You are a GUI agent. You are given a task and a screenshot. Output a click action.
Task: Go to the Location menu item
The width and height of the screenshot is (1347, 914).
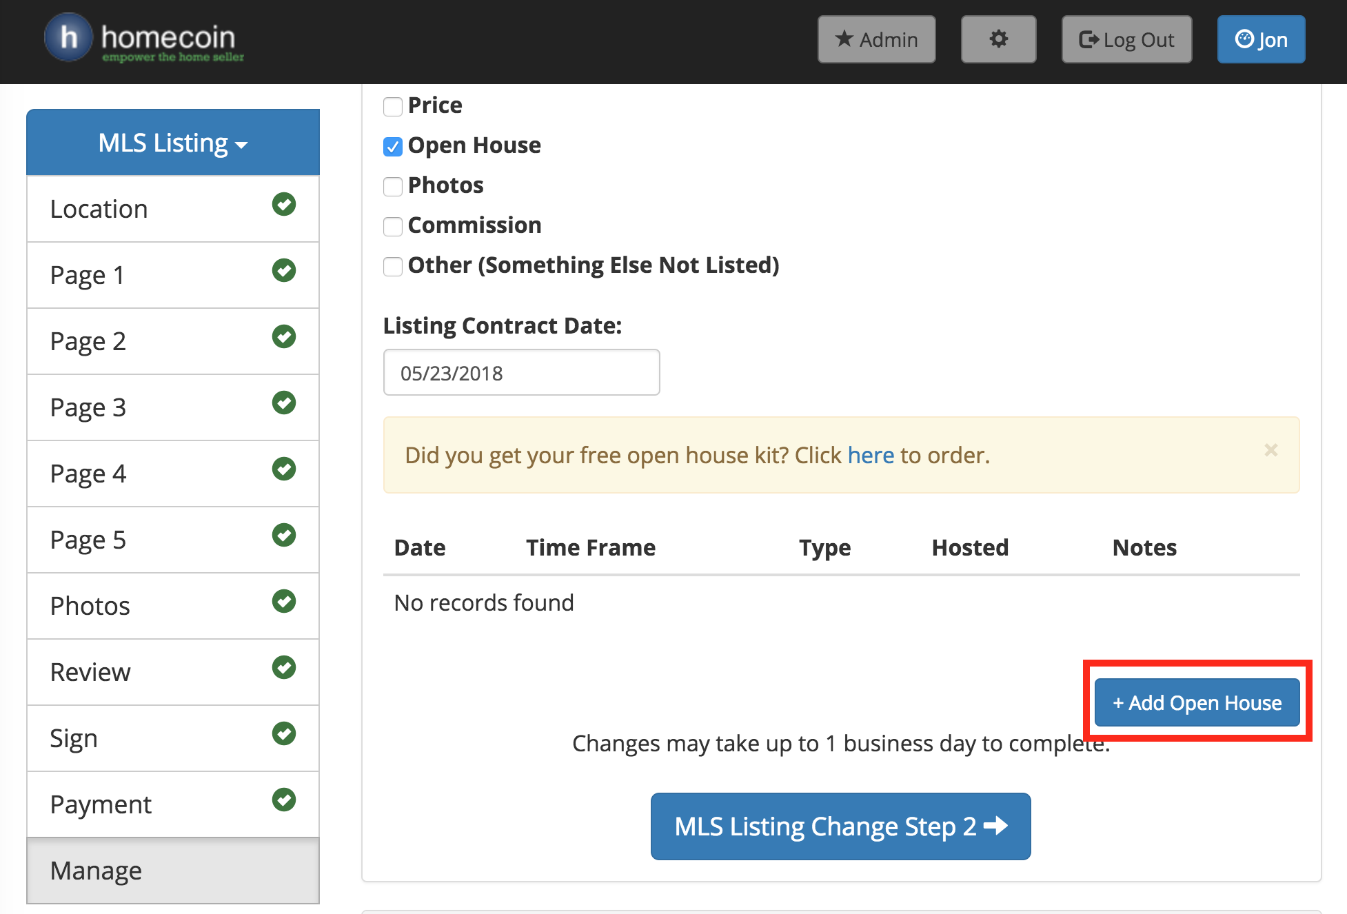click(x=173, y=209)
